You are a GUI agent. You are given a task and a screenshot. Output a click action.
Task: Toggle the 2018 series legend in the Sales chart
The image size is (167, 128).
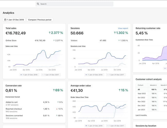pos(29,75)
